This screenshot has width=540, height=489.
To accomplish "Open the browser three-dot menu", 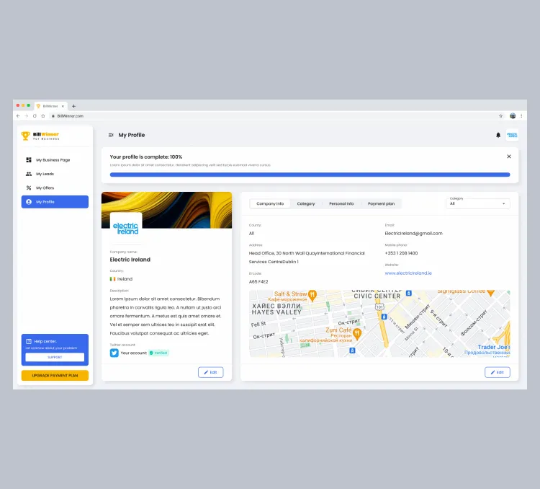I will point(521,115).
